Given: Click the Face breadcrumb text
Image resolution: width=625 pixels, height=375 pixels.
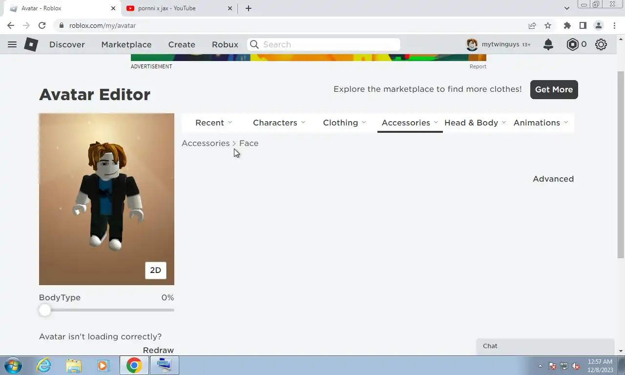Looking at the screenshot, I should [x=249, y=143].
